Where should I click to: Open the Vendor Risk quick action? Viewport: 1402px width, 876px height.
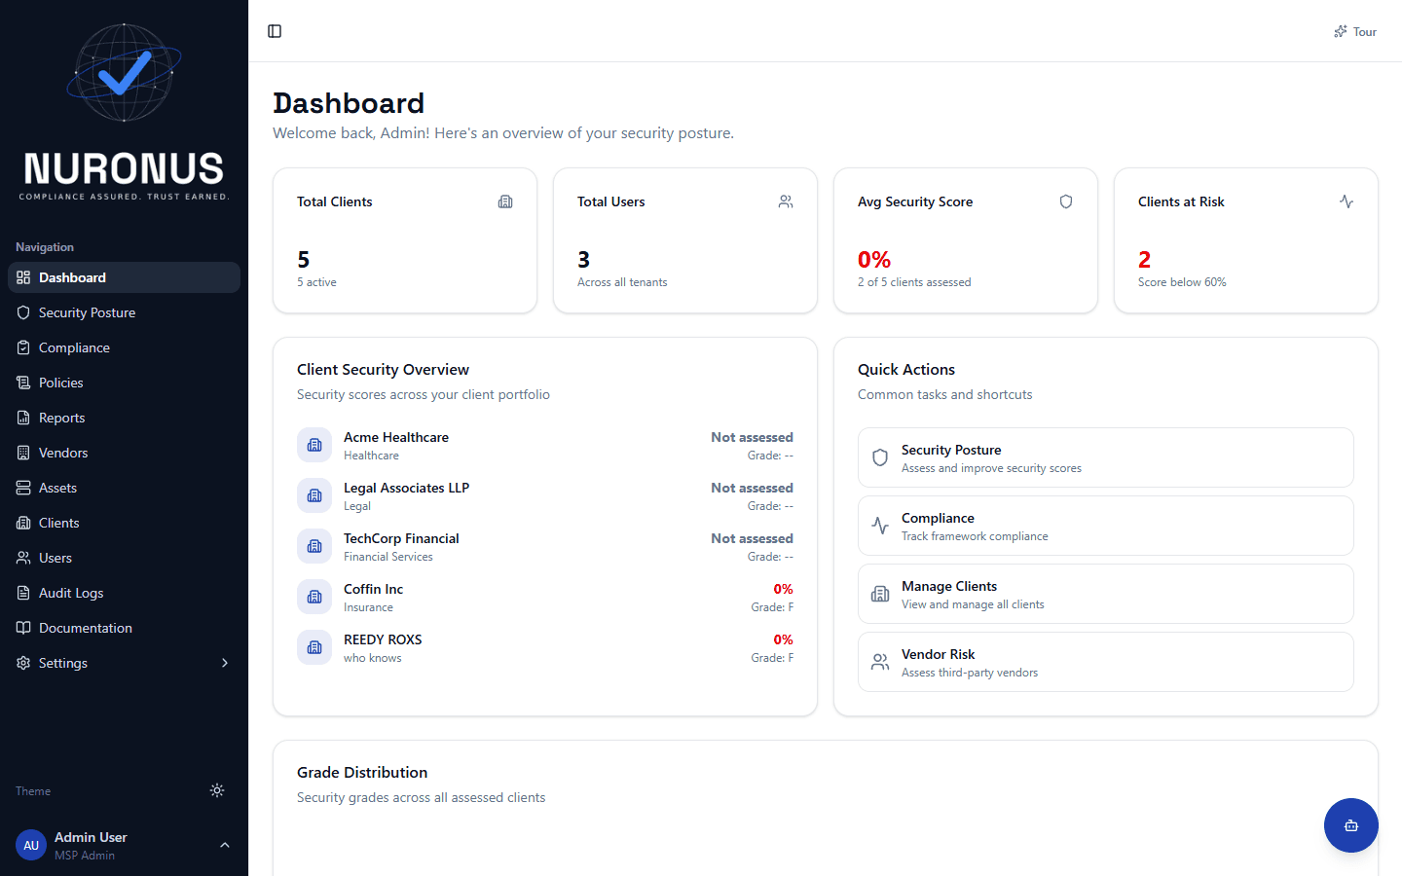[x=1106, y=662]
